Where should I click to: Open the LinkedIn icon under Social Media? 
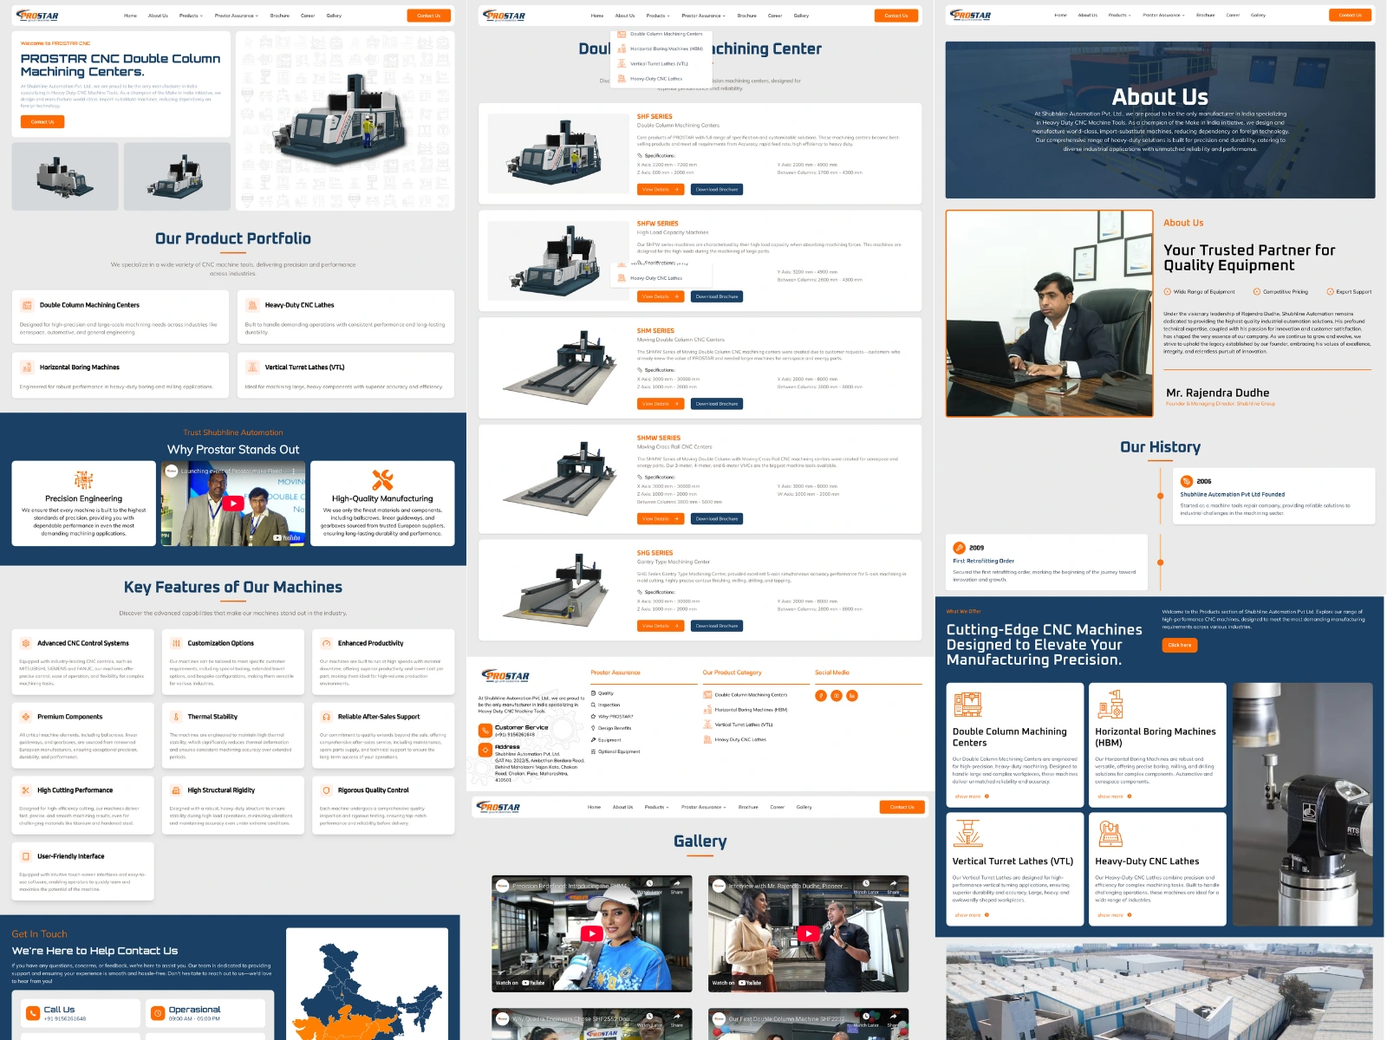(852, 696)
